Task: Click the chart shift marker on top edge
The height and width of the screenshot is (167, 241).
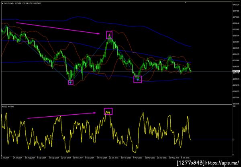Action: tap(186, 2)
